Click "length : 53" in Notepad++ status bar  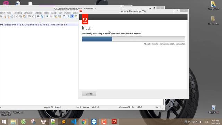48,107
